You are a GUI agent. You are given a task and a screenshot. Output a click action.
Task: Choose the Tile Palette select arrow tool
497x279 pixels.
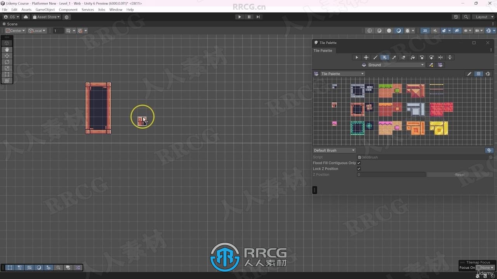coord(357,57)
